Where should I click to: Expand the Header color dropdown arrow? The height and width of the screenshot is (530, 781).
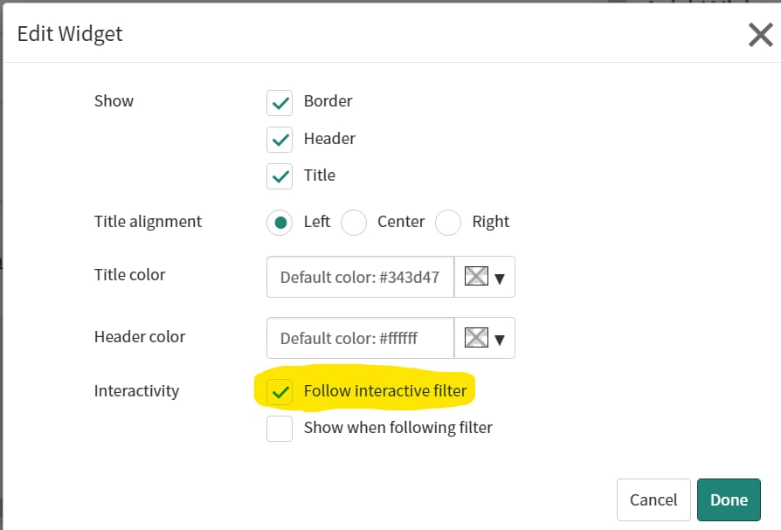coord(500,340)
